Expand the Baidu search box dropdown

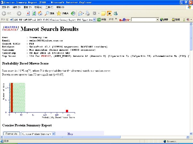point(157,19)
